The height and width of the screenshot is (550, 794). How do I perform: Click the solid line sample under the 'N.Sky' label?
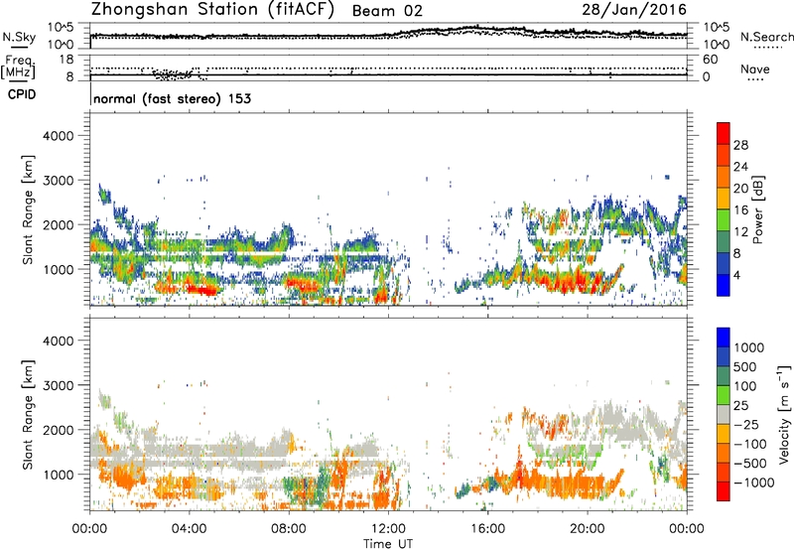(19, 48)
